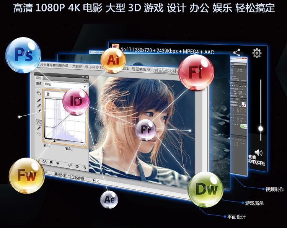The image size is (287, 228).
Task: Select the on-image adjustment hand tool in Curves
Action: coord(38,93)
